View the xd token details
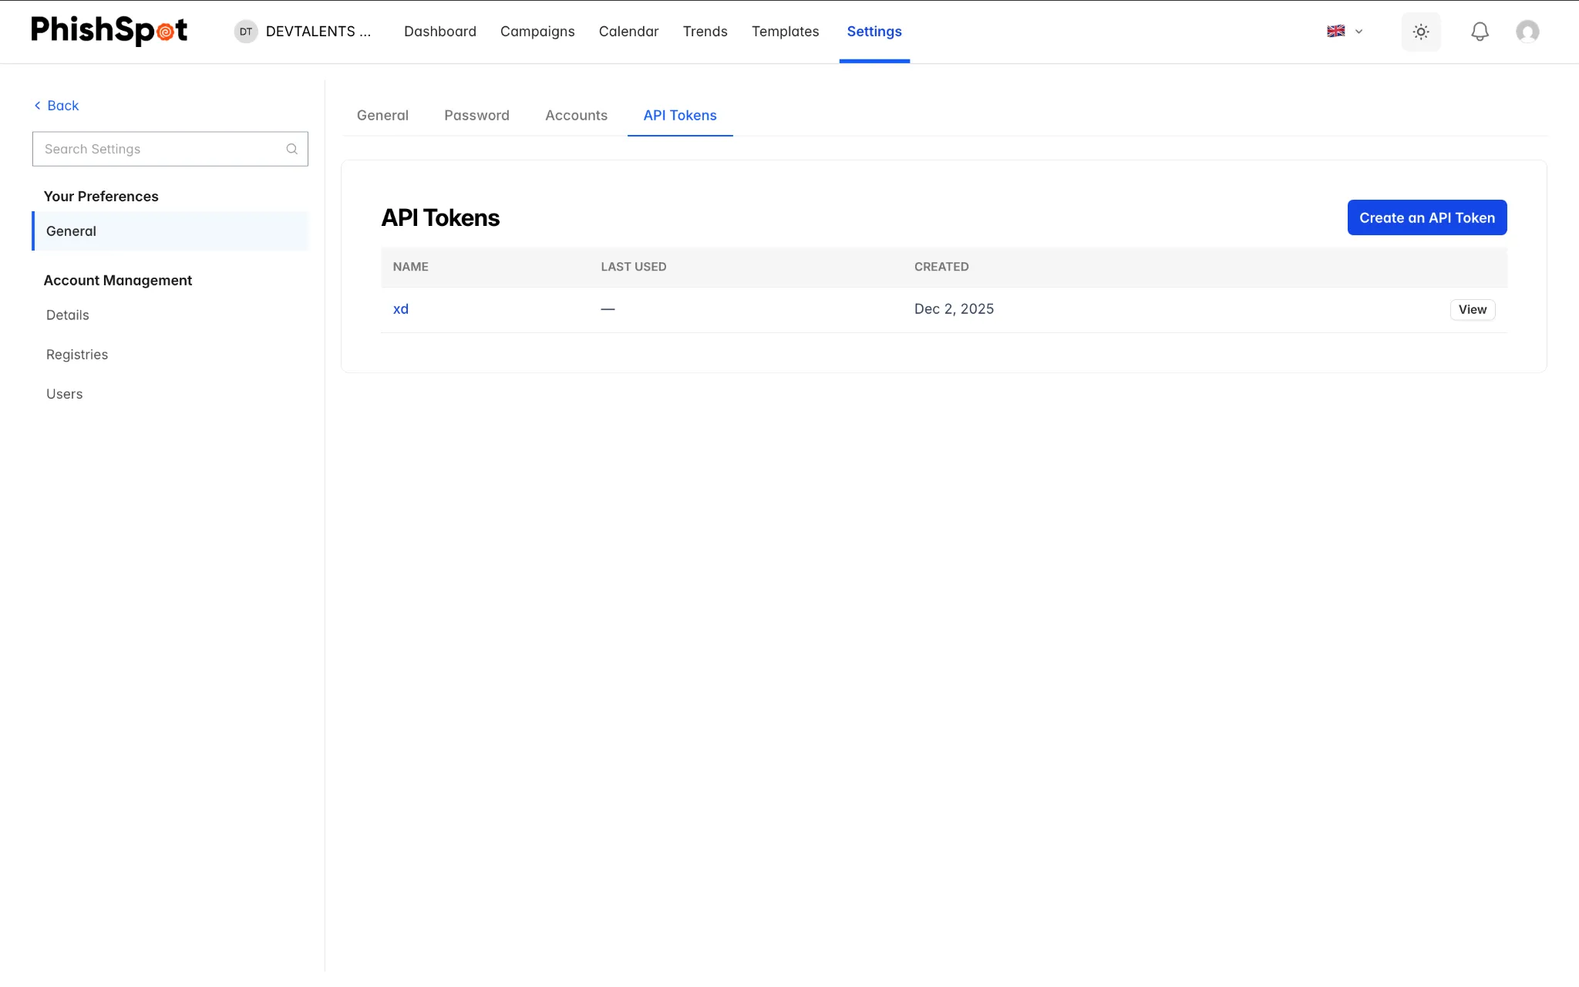 [1473, 309]
